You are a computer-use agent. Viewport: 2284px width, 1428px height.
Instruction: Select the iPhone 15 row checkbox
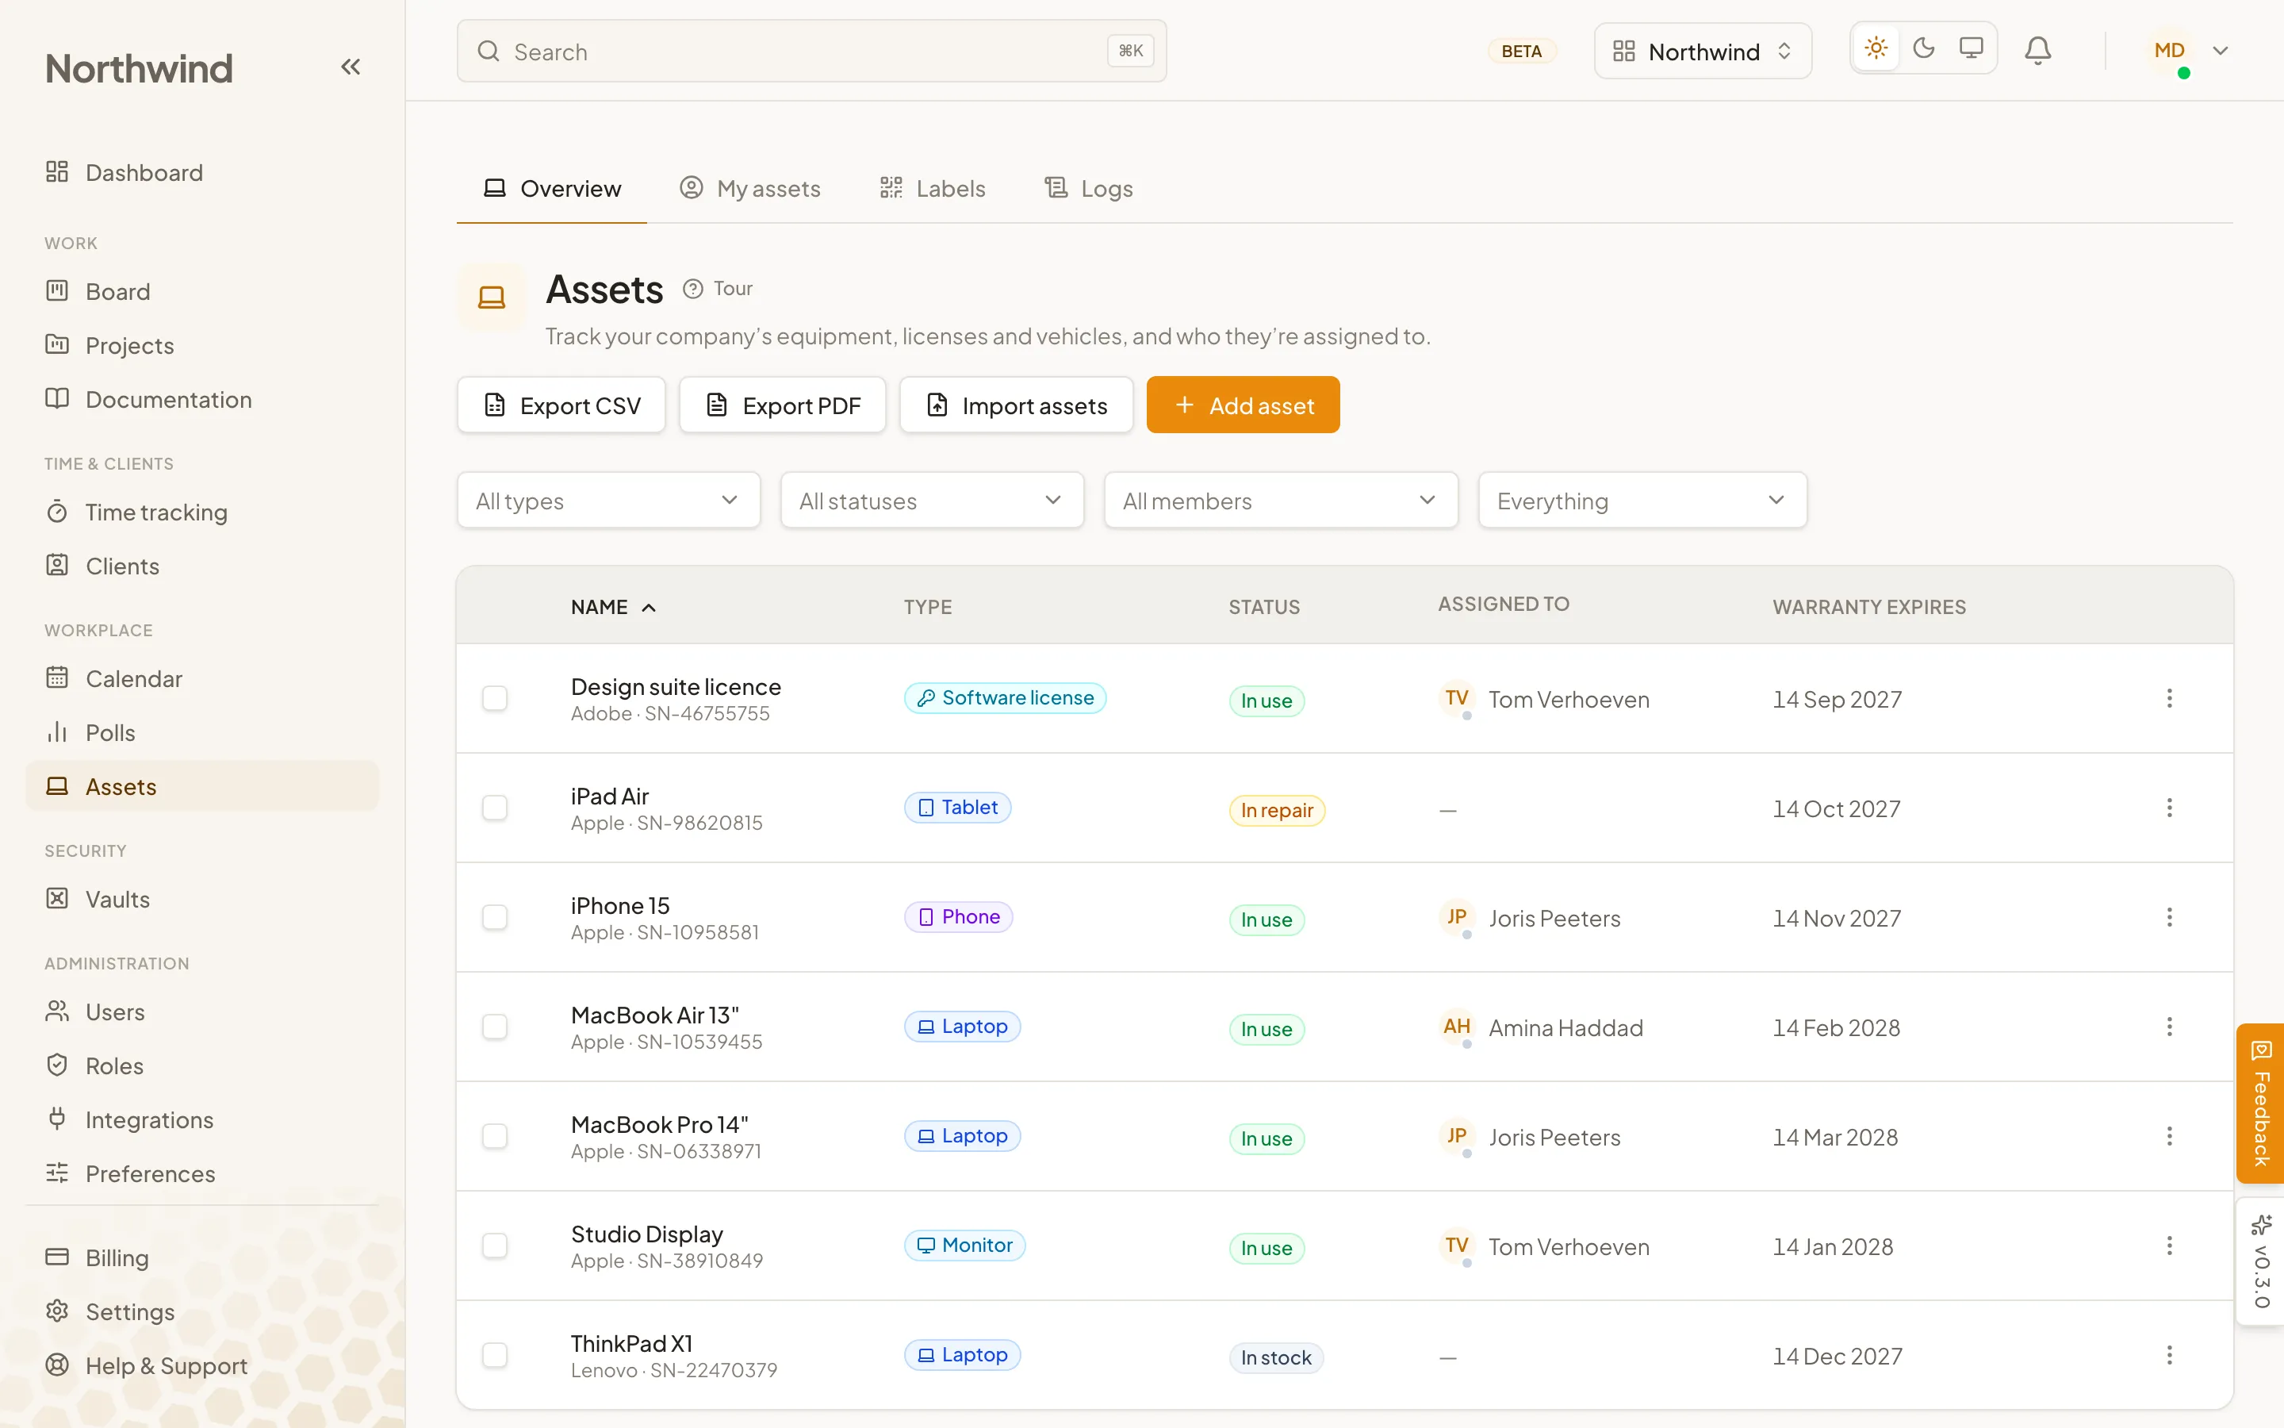coord(495,917)
